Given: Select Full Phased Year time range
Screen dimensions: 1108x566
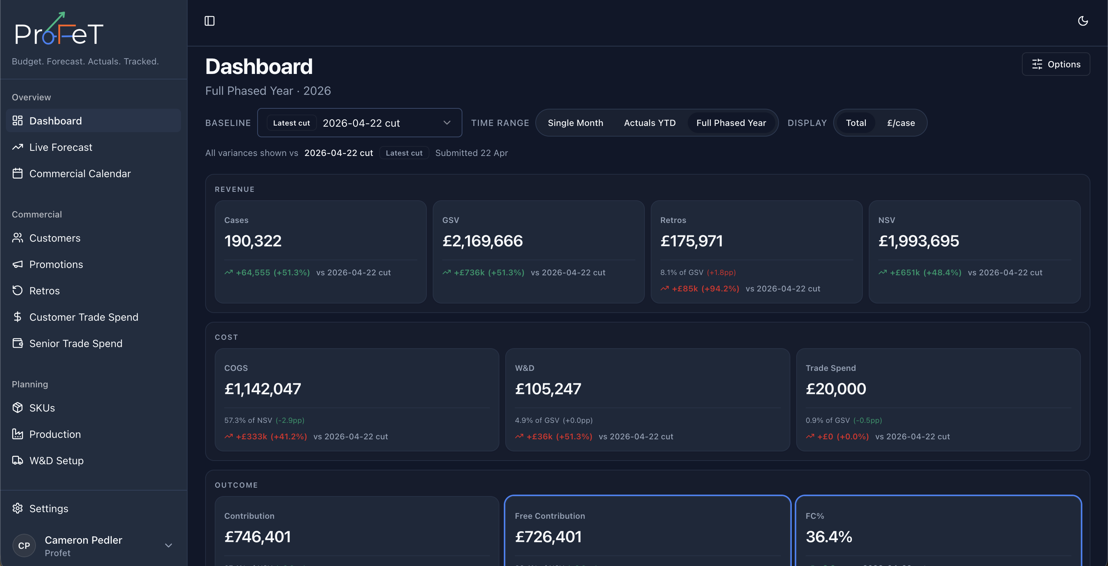Looking at the screenshot, I should click(x=731, y=123).
